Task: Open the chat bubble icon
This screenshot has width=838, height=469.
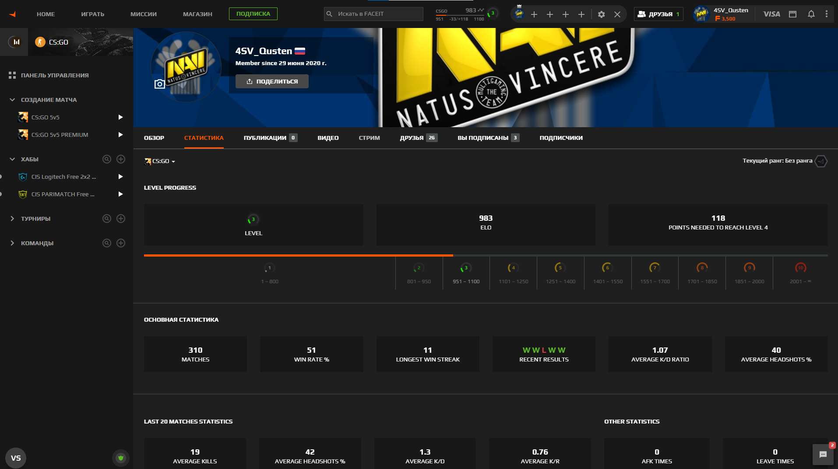Action: (823, 455)
